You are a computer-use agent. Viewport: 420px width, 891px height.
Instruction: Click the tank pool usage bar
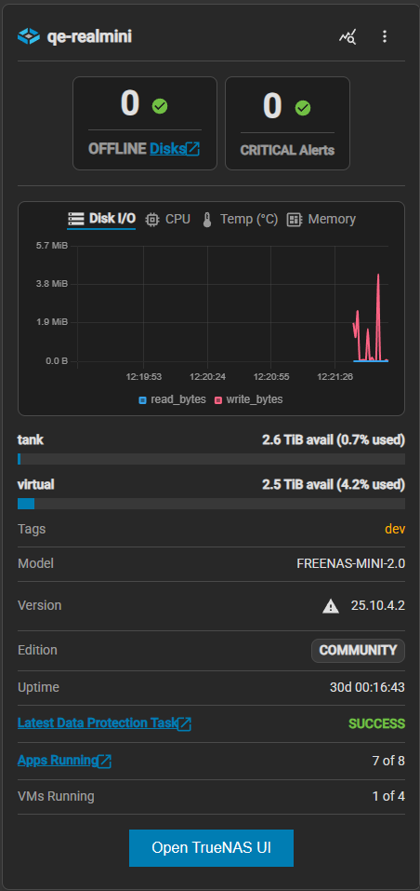point(212,459)
